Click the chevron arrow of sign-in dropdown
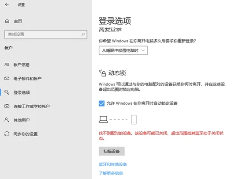The height and width of the screenshot is (179, 250). point(143,50)
